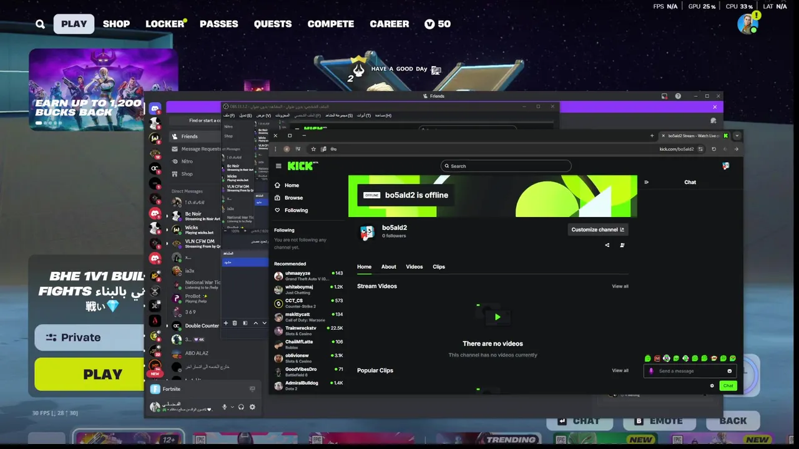This screenshot has width=799, height=449.
Task: Open Fortnite profile avatar at top right
Action: coord(747,24)
